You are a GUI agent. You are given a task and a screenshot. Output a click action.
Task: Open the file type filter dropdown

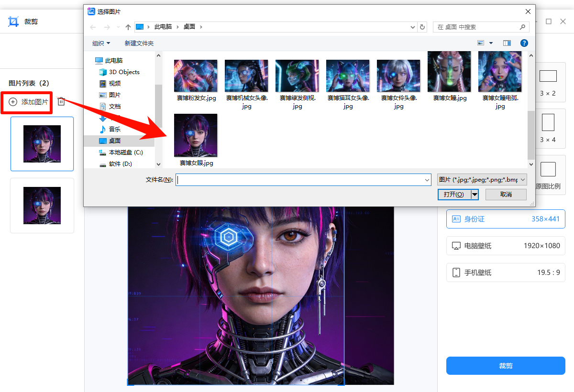click(x=482, y=180)
